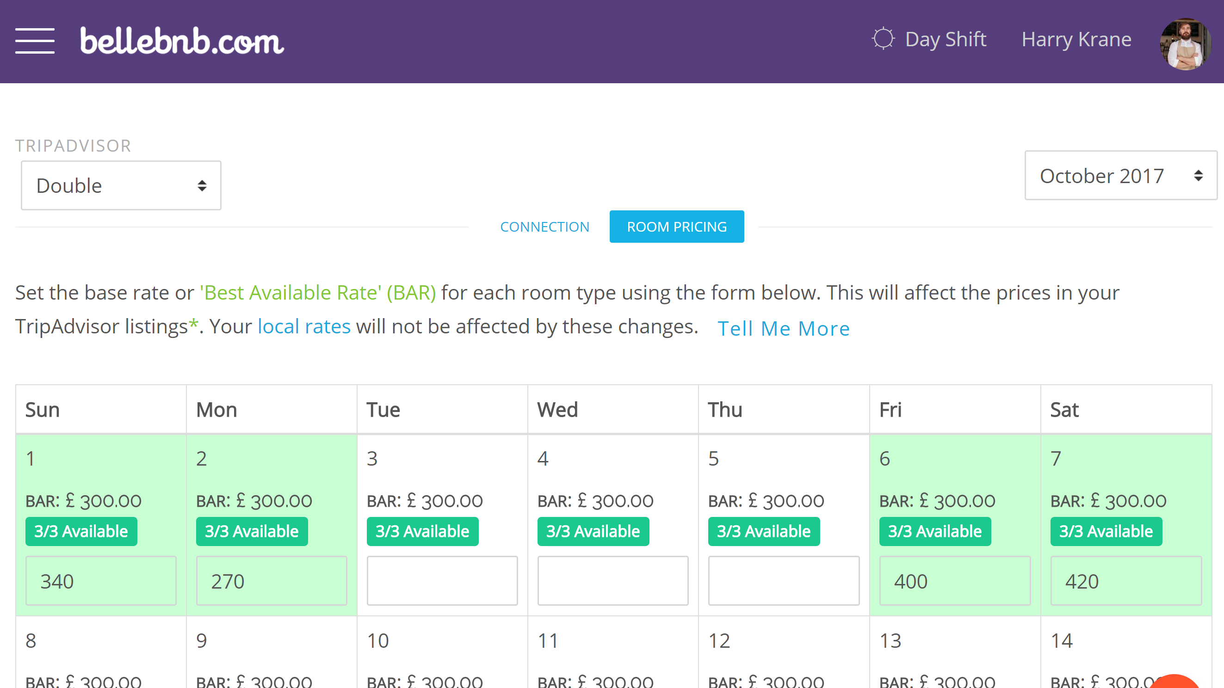Edit the price input field for Monday Oct 2
Image resolution: width=1224 pixels, height=688 pixels.
point(271,580)
